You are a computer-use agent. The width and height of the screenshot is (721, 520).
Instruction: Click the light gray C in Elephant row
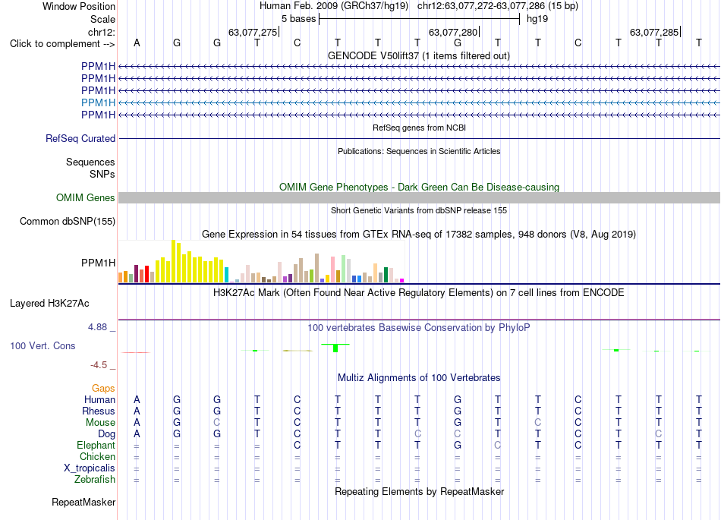[498, 445]
